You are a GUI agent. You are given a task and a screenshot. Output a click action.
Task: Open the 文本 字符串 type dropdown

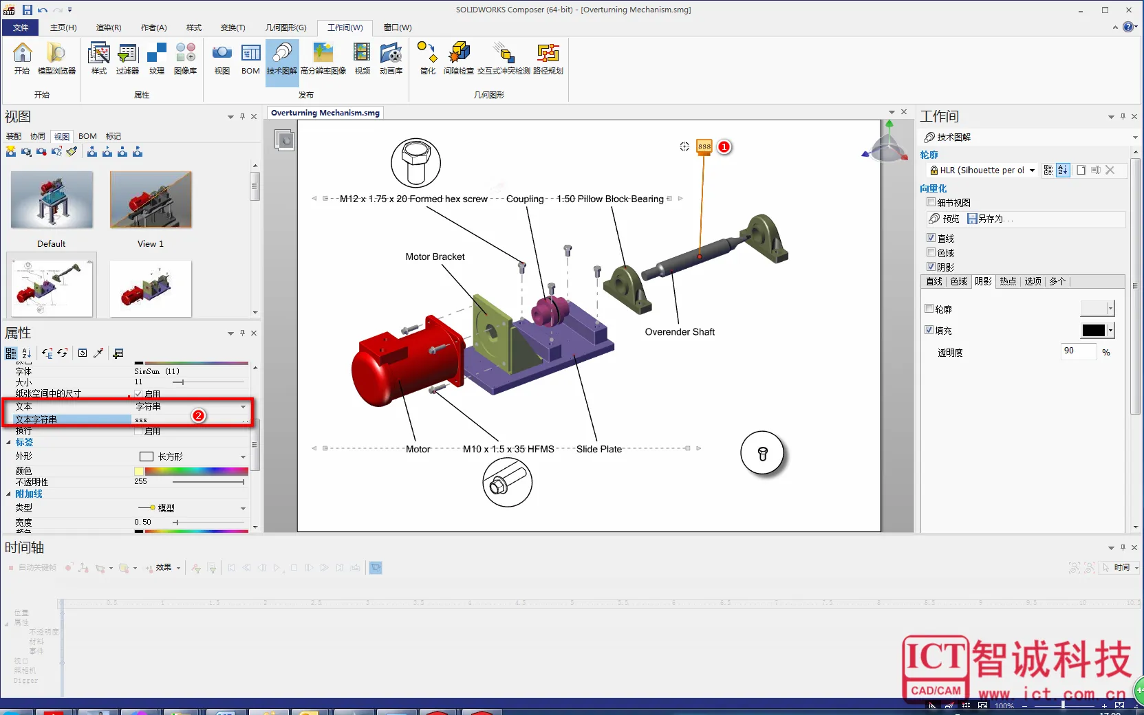243,407
